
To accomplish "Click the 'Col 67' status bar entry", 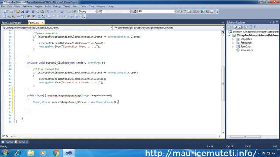I will [229, 147].
